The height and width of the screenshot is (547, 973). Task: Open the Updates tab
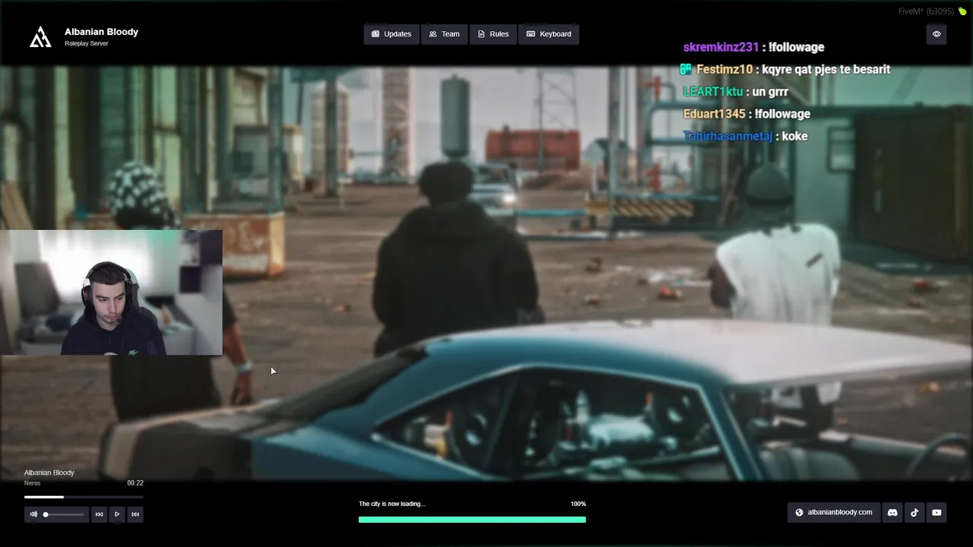click(391, 34)
